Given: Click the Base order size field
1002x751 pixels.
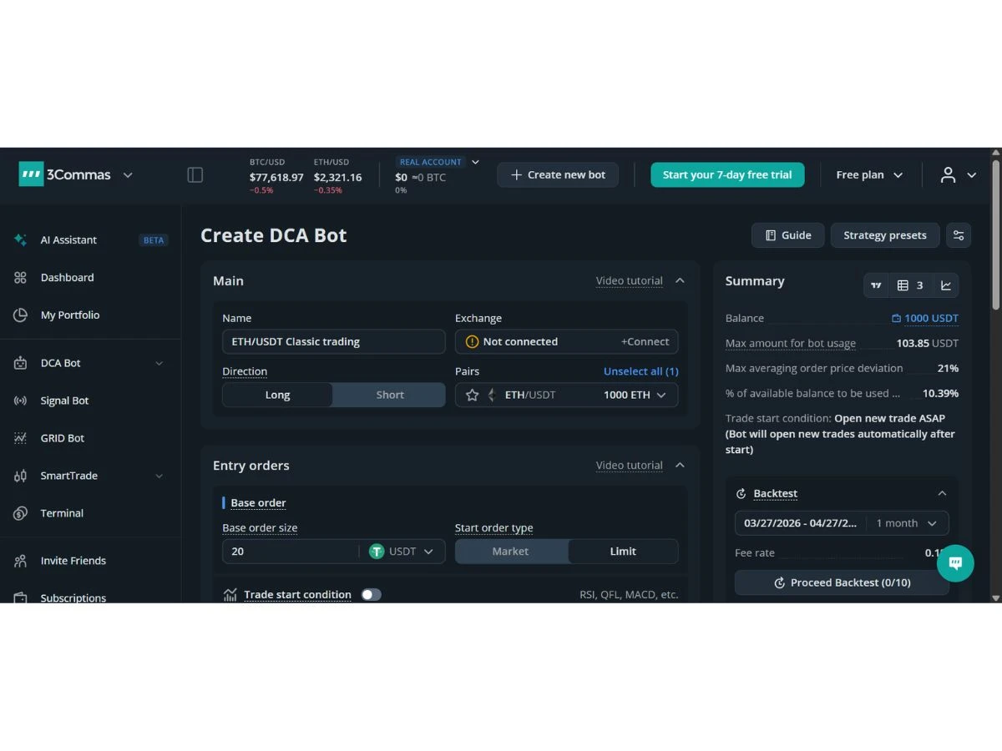Looking at the screenshot, I should pyautogui.click(x=291, y=551).
